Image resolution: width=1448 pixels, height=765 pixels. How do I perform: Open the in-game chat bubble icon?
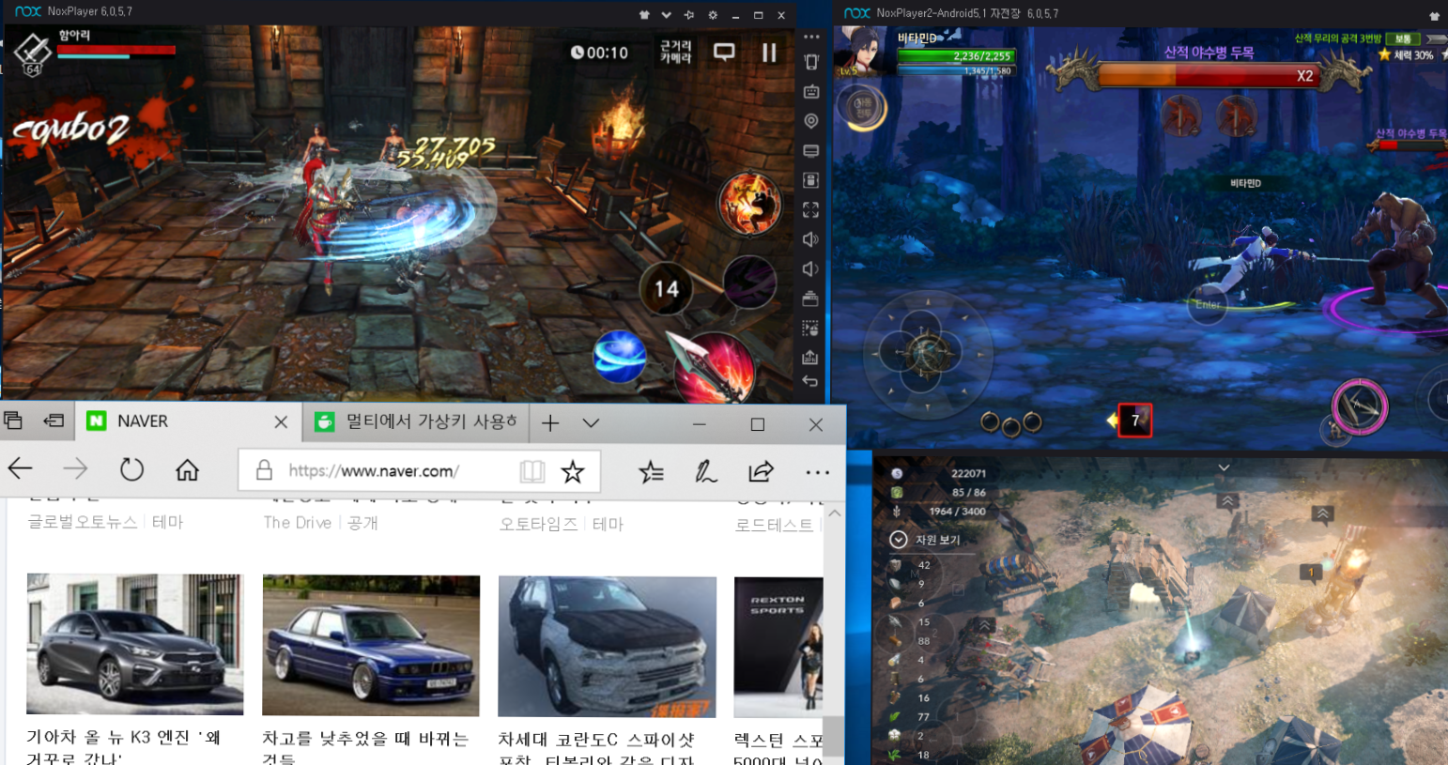(x=724, y=52)
